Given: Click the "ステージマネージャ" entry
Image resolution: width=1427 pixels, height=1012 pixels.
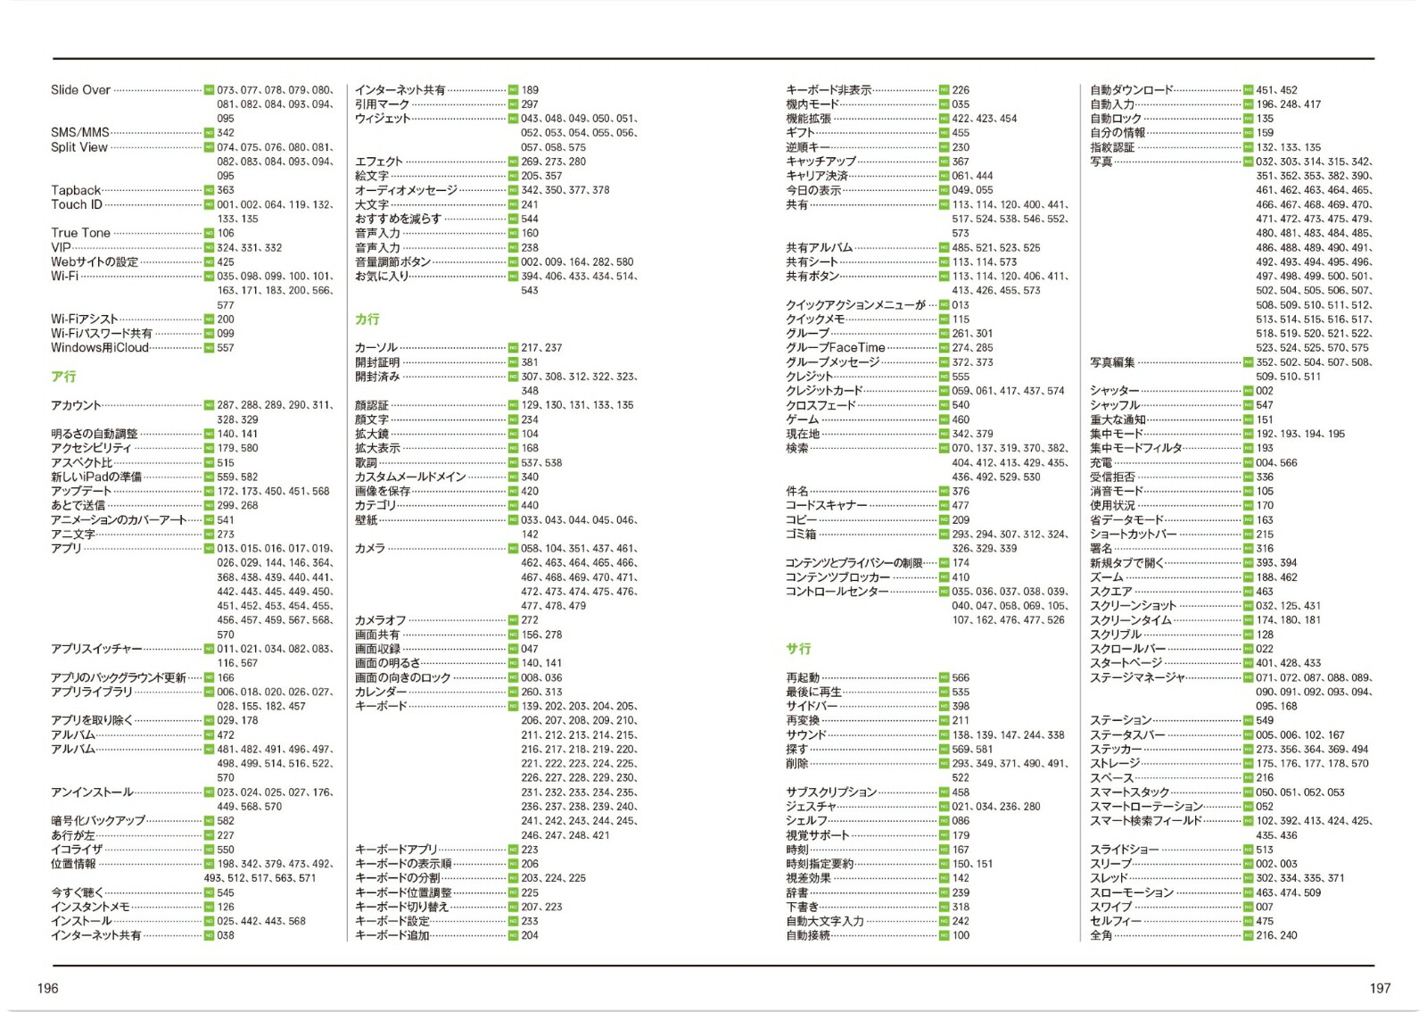Looking at the screenshot, I should pos(1137,677).
